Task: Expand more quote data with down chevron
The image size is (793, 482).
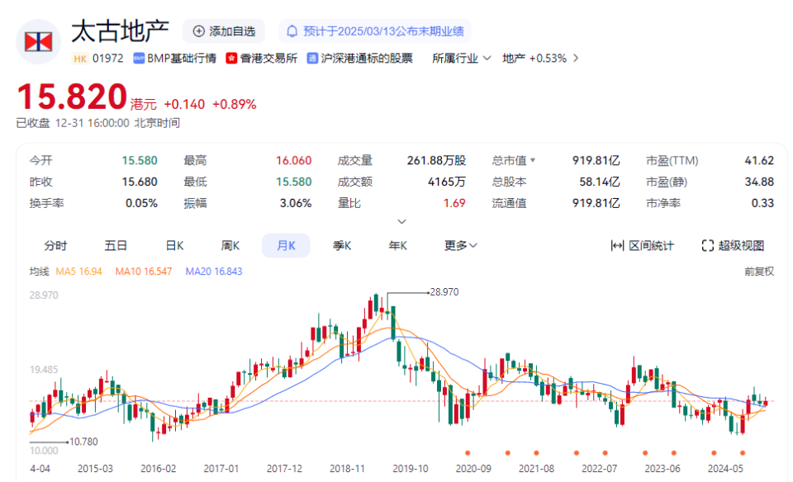Action: pyautogui.click(x=401, y=222)
